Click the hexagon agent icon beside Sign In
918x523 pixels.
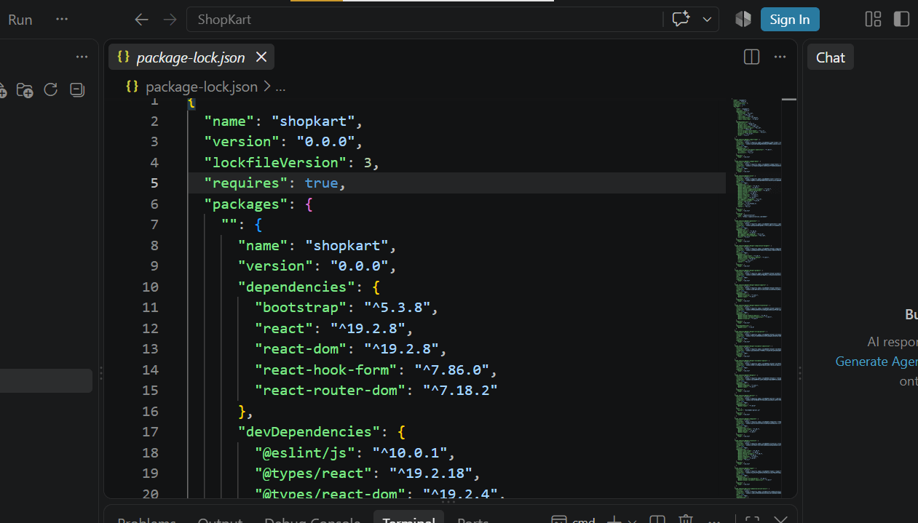tap(743, 20)
